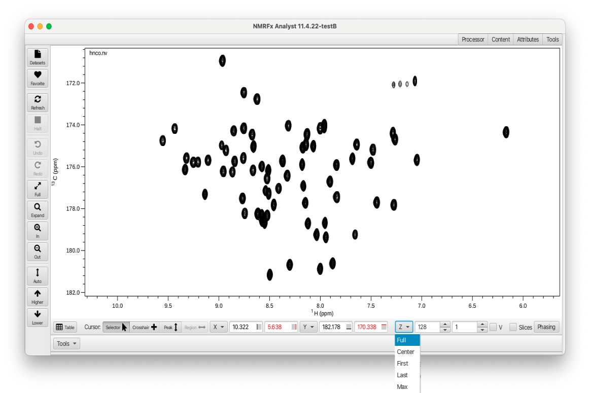
Task: Expand the Tools dropdown at bottom left
Action: (66, 344)
